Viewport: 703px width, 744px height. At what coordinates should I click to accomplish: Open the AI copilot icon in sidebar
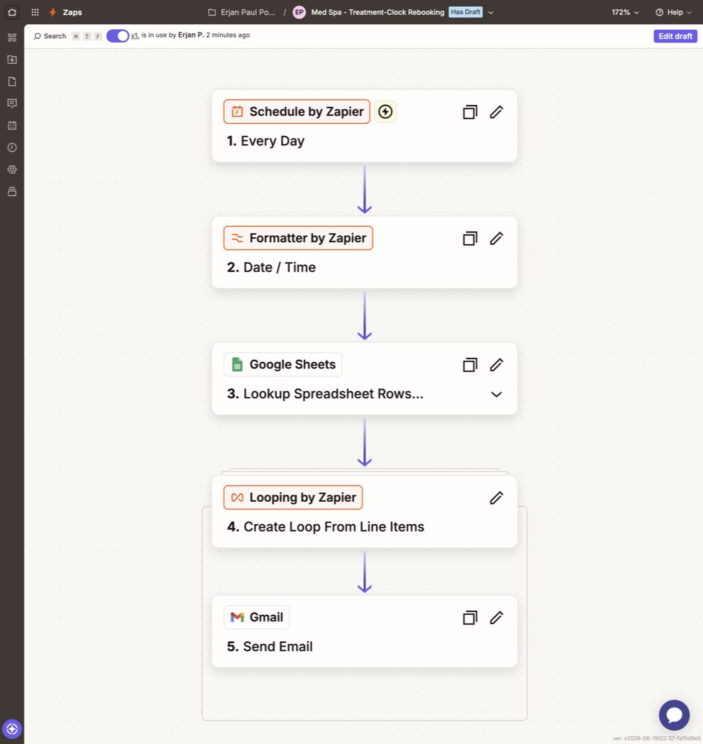point(12,729)
